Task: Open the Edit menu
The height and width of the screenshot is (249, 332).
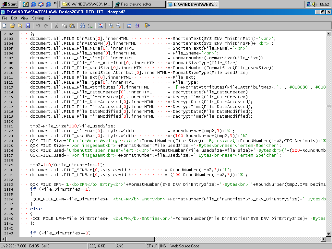Action: 14,18
